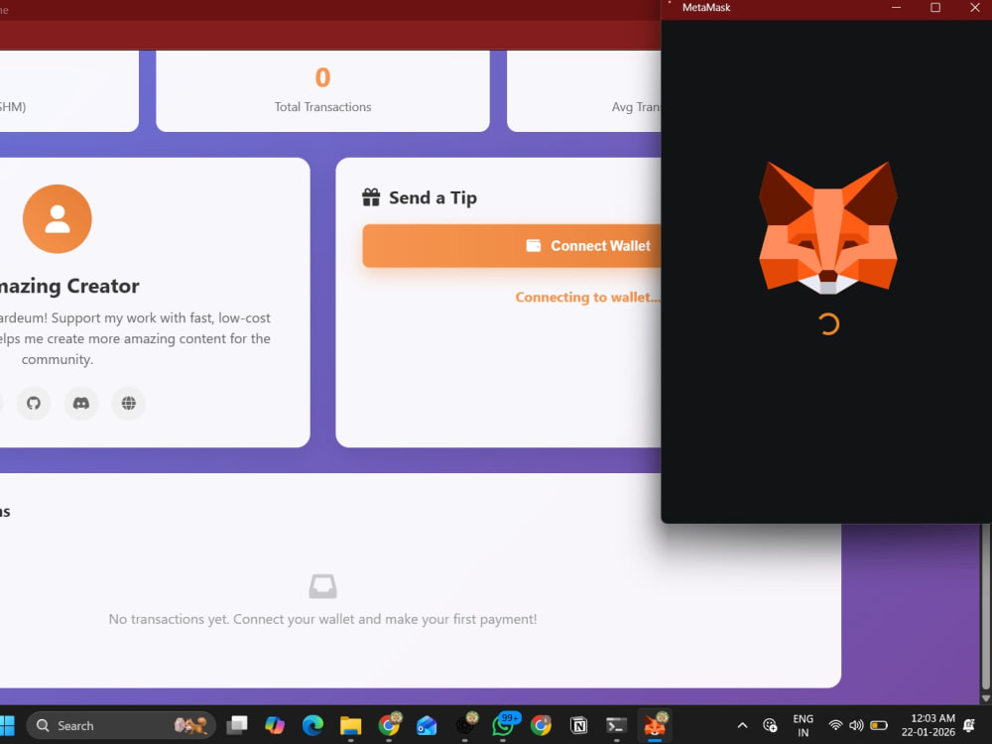The width and height of the screenshot is (992, 744).
Task: Open the Outlook mail app in taskbar
Action: coord(427,725)
